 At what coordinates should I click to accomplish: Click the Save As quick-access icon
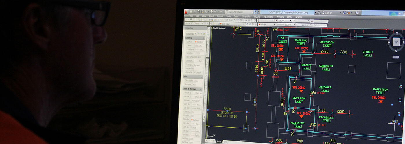tap(202, 12)
